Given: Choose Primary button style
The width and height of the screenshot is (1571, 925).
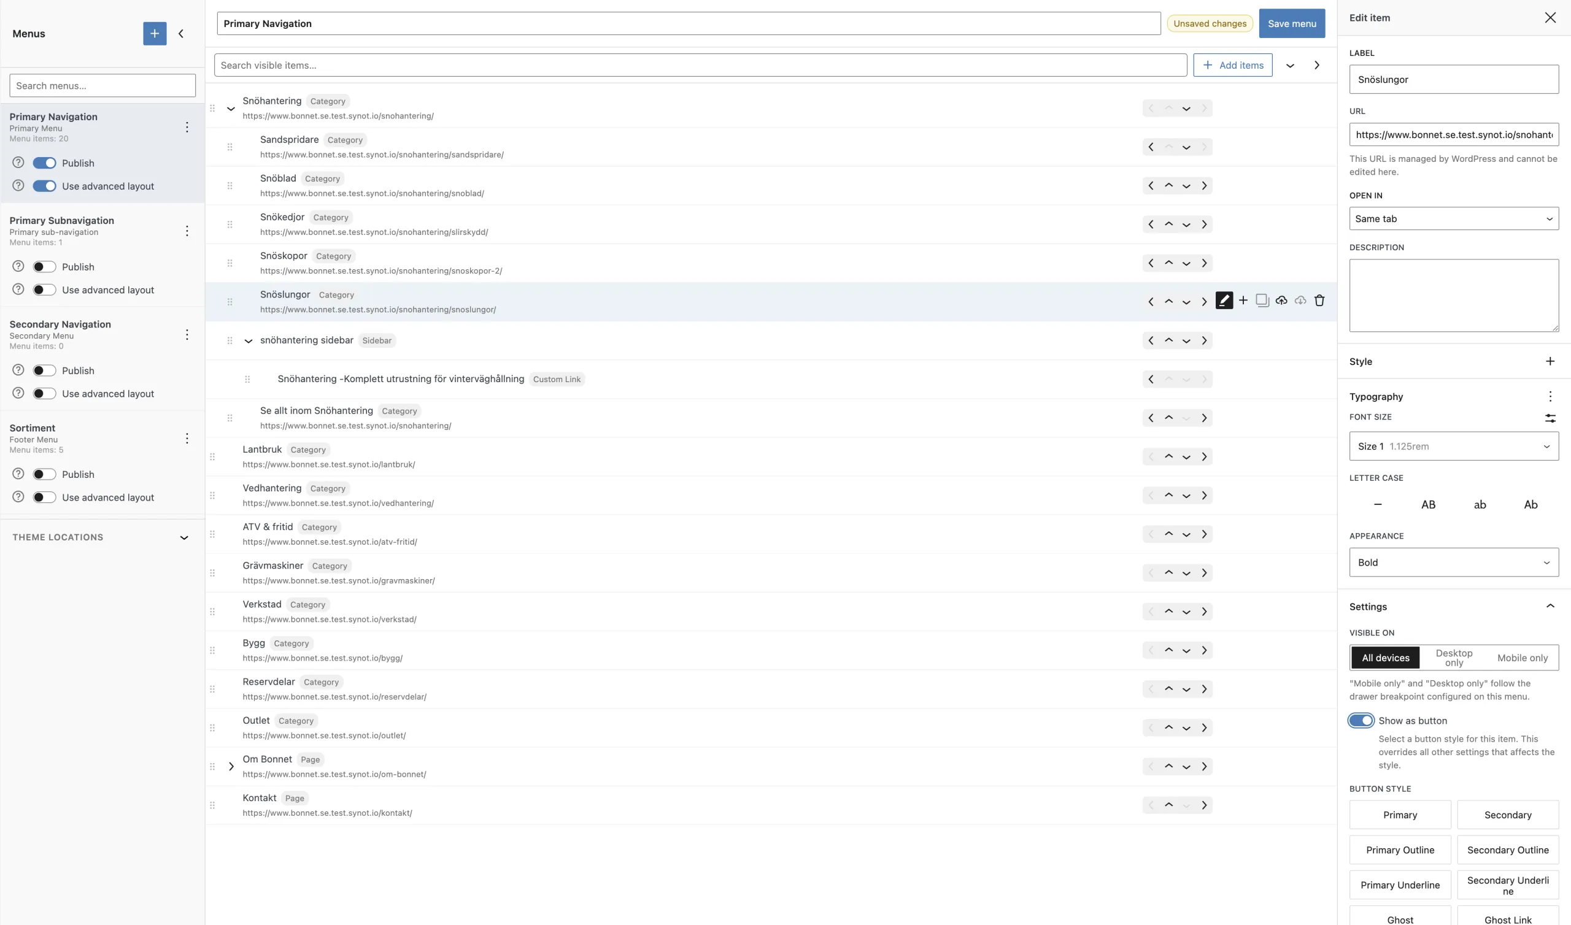Looking at the screenshot, I should pos(1400,815).
